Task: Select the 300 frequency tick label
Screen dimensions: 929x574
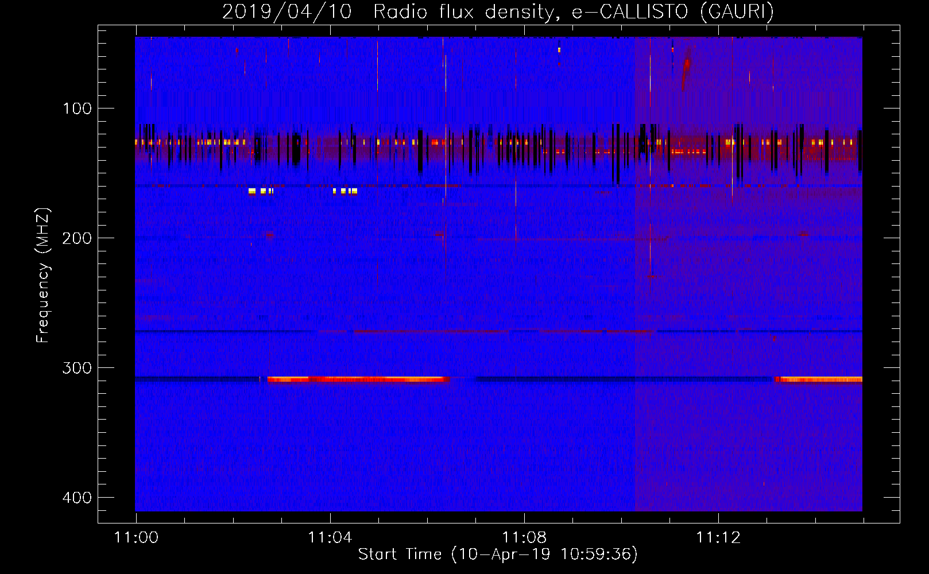Action: pyautogui.click(x=77, y=368)
